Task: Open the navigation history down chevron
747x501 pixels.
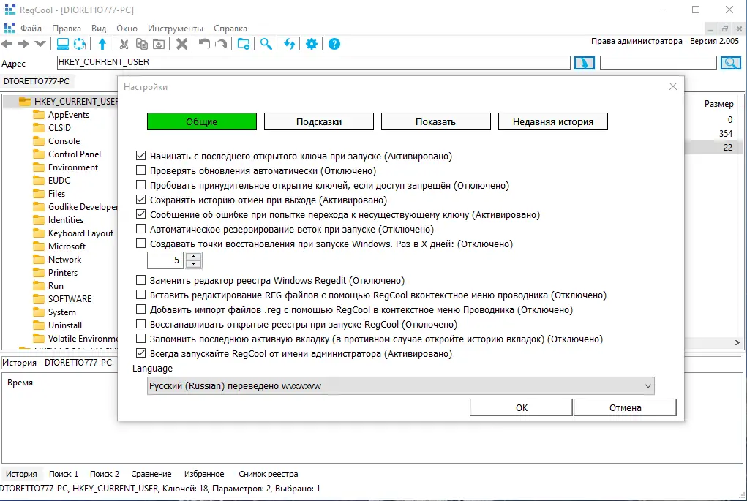Action: (40, 45)
